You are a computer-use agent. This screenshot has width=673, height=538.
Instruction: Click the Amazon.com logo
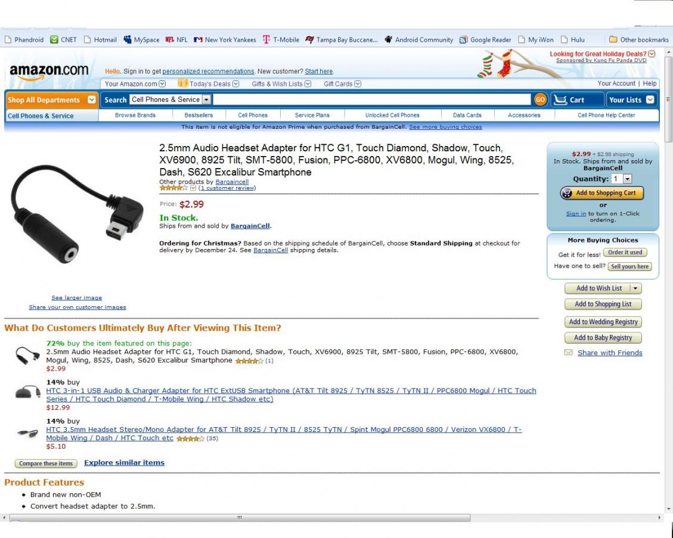click(x=49, y=71)
